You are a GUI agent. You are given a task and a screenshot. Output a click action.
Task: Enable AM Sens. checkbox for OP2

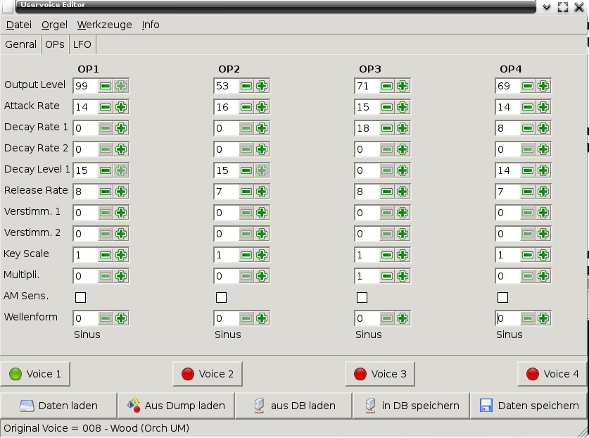pyautogui.click(x=221, y=297)
